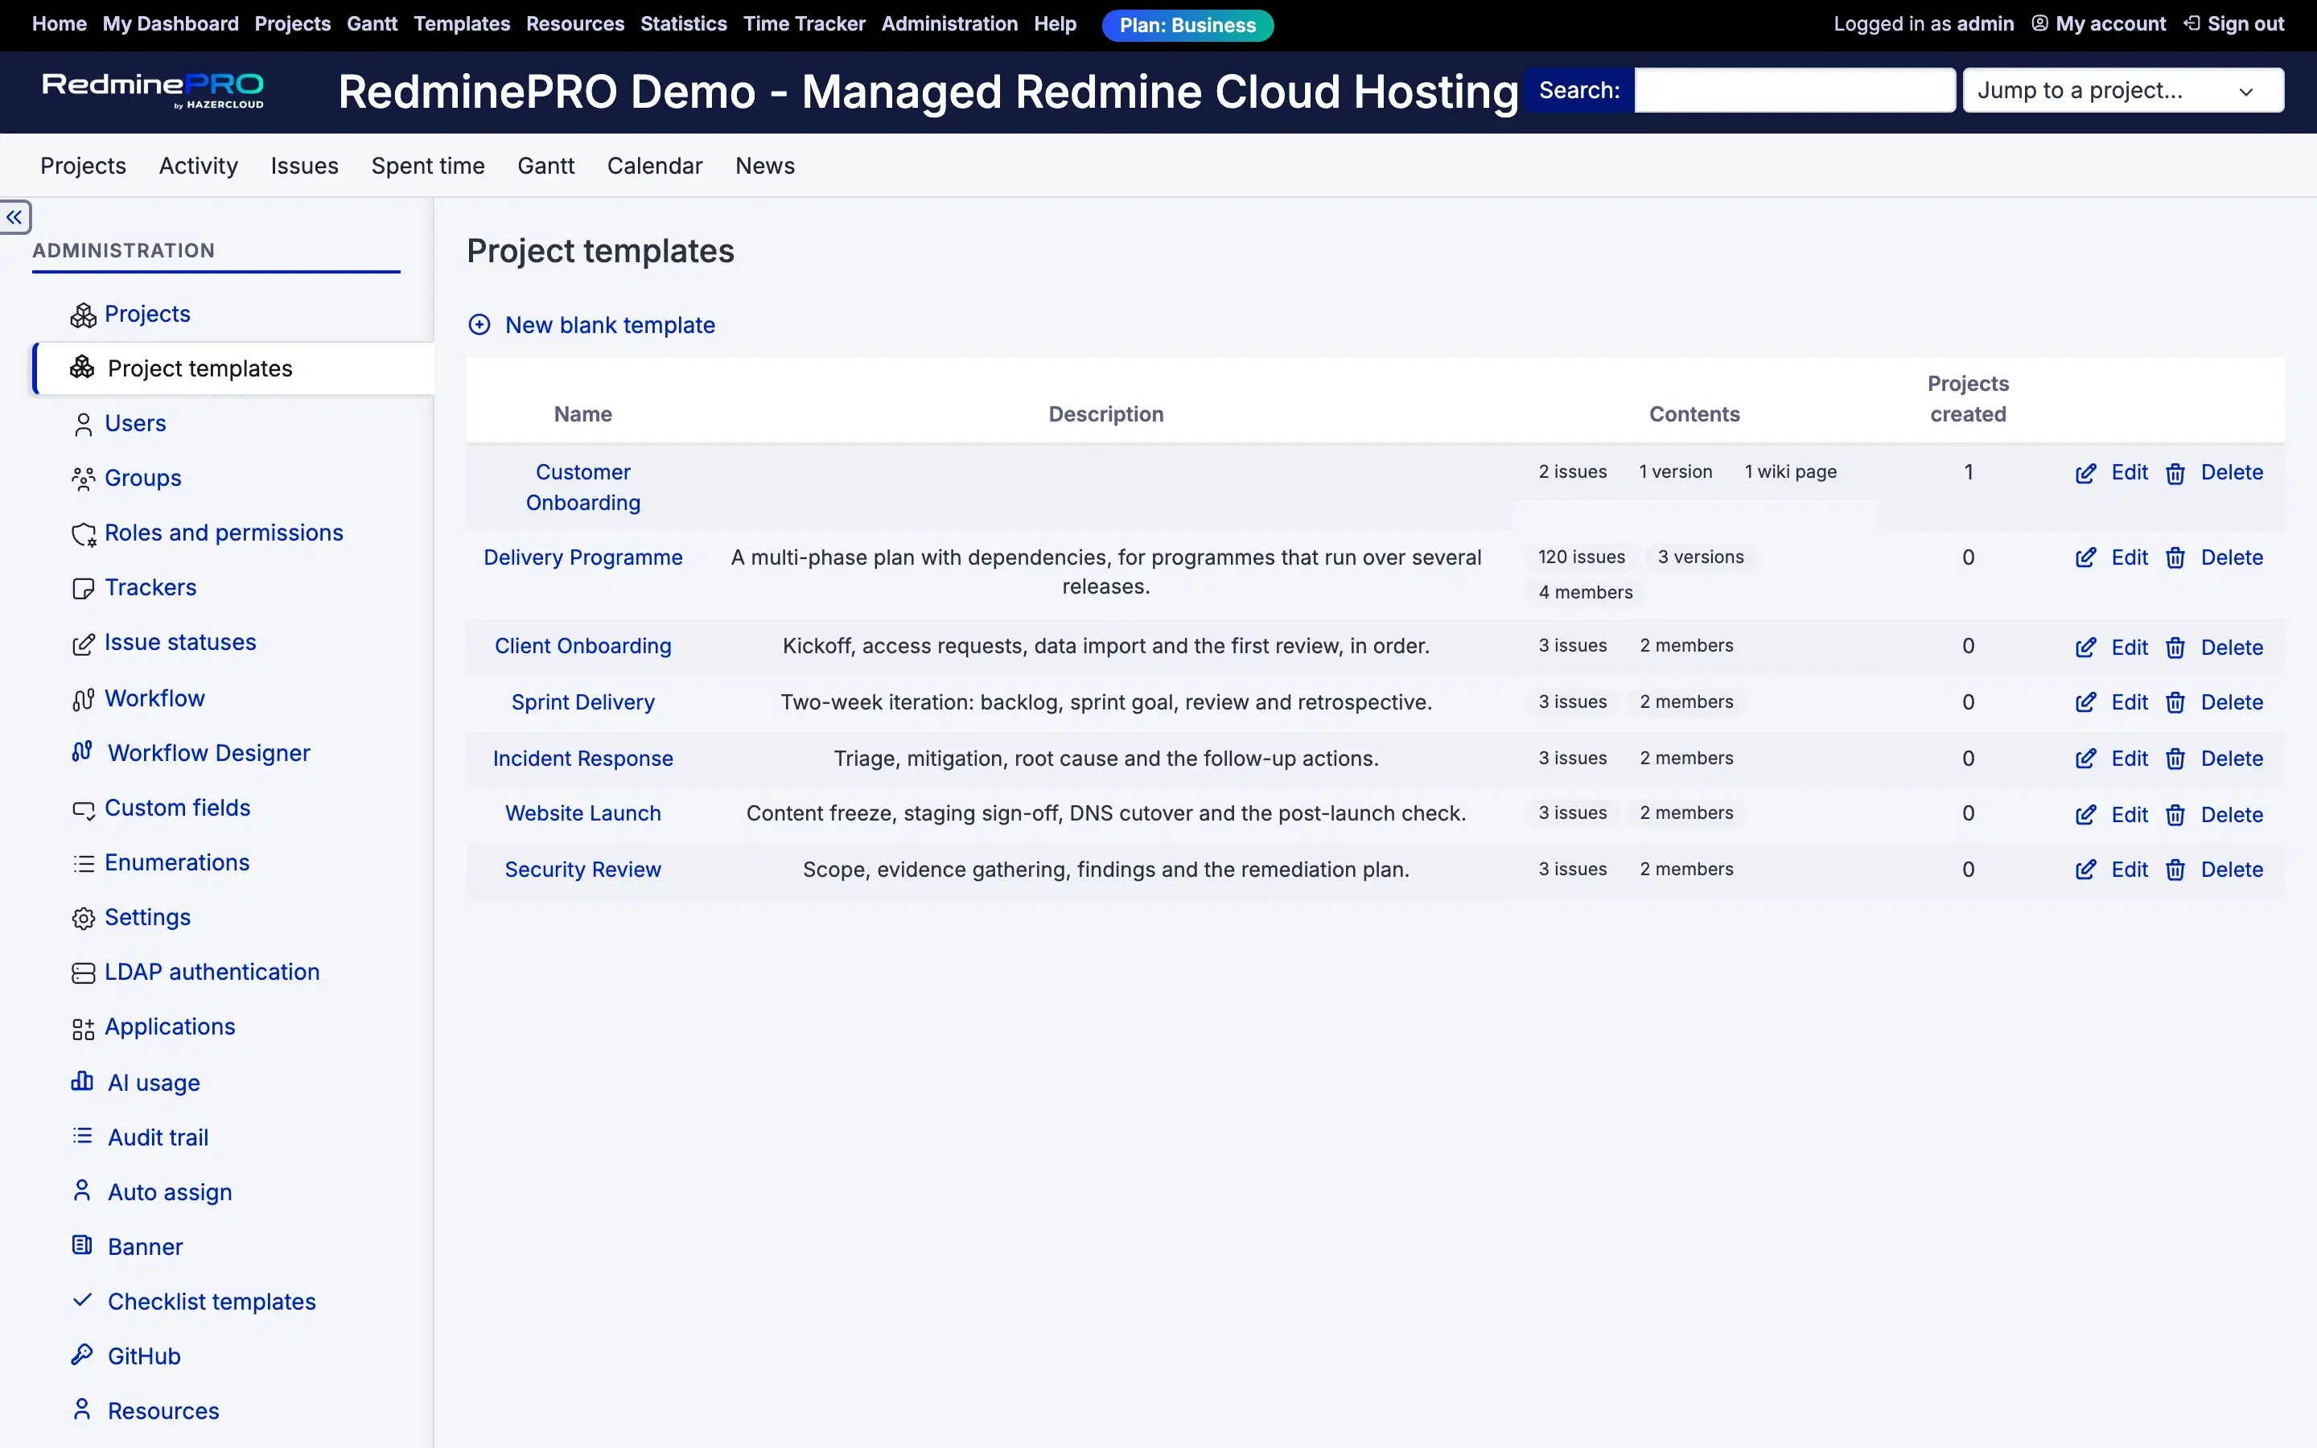Image resolution: width=2317 pixels, height=1448 pixels.
Task: Go to Time Tracker in top menu
Action: coord(805,24)
